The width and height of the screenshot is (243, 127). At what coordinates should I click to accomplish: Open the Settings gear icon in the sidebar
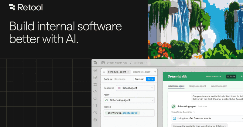pyautogui.click(x=95, y=120)
